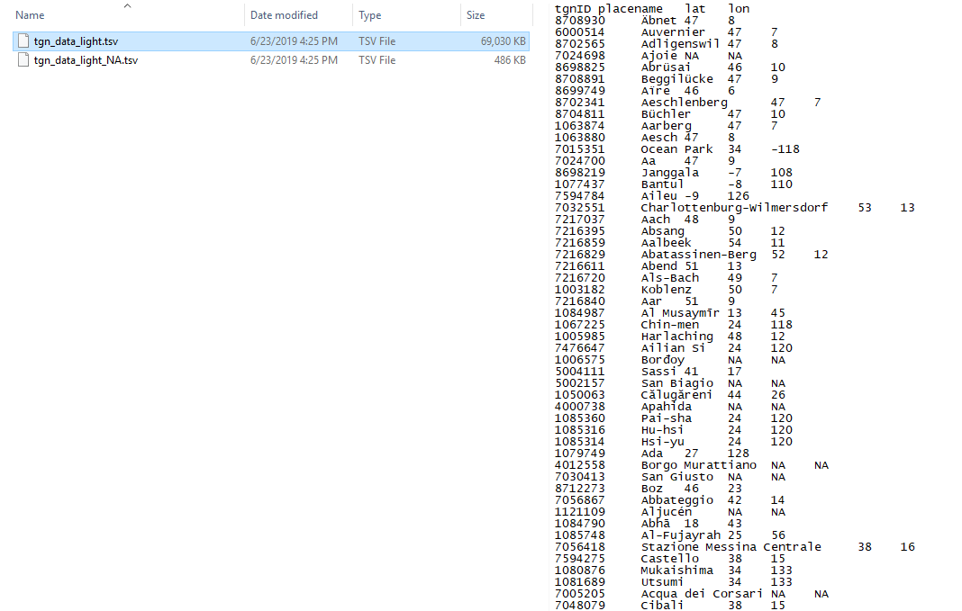This screenshot has width=962, height=611.
Task: Click the placename Charlottenburg-Wilmersdorf
Action: pyautogui.click(x=734, y=207)
